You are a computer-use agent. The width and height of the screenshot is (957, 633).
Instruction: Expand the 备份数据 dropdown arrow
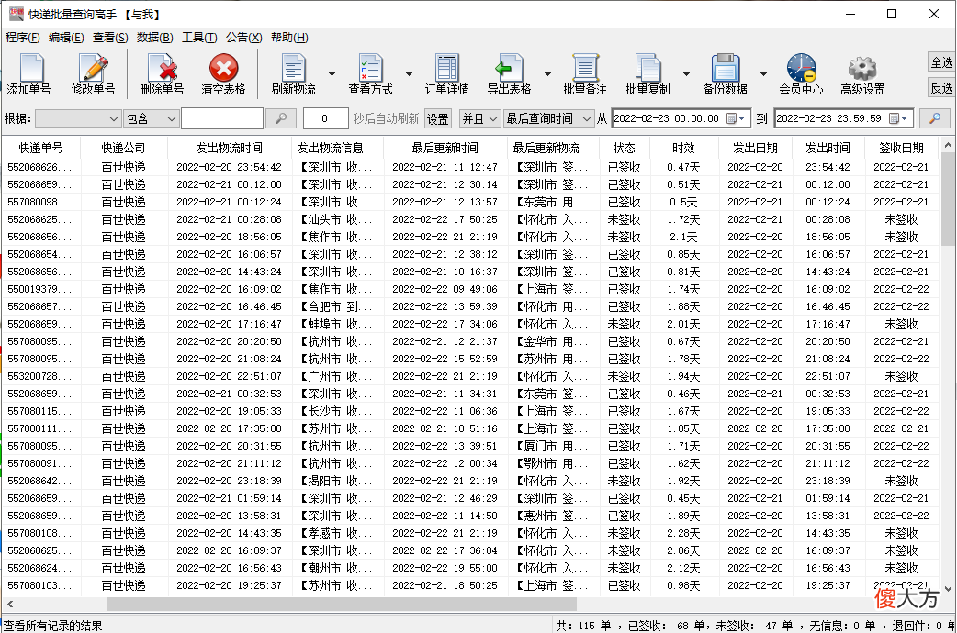click(x=763, y=73)
